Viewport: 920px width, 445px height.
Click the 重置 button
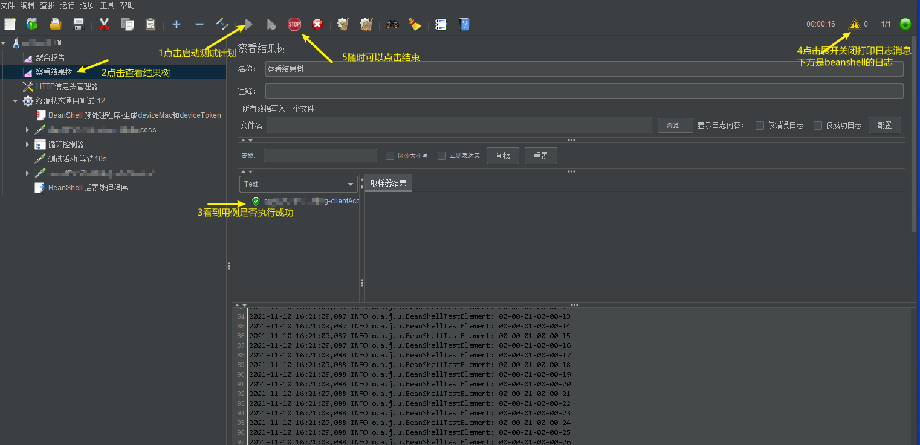(540, 156)
